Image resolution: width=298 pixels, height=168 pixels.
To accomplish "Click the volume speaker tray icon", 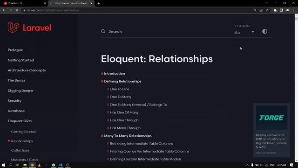I will (262, 165).
